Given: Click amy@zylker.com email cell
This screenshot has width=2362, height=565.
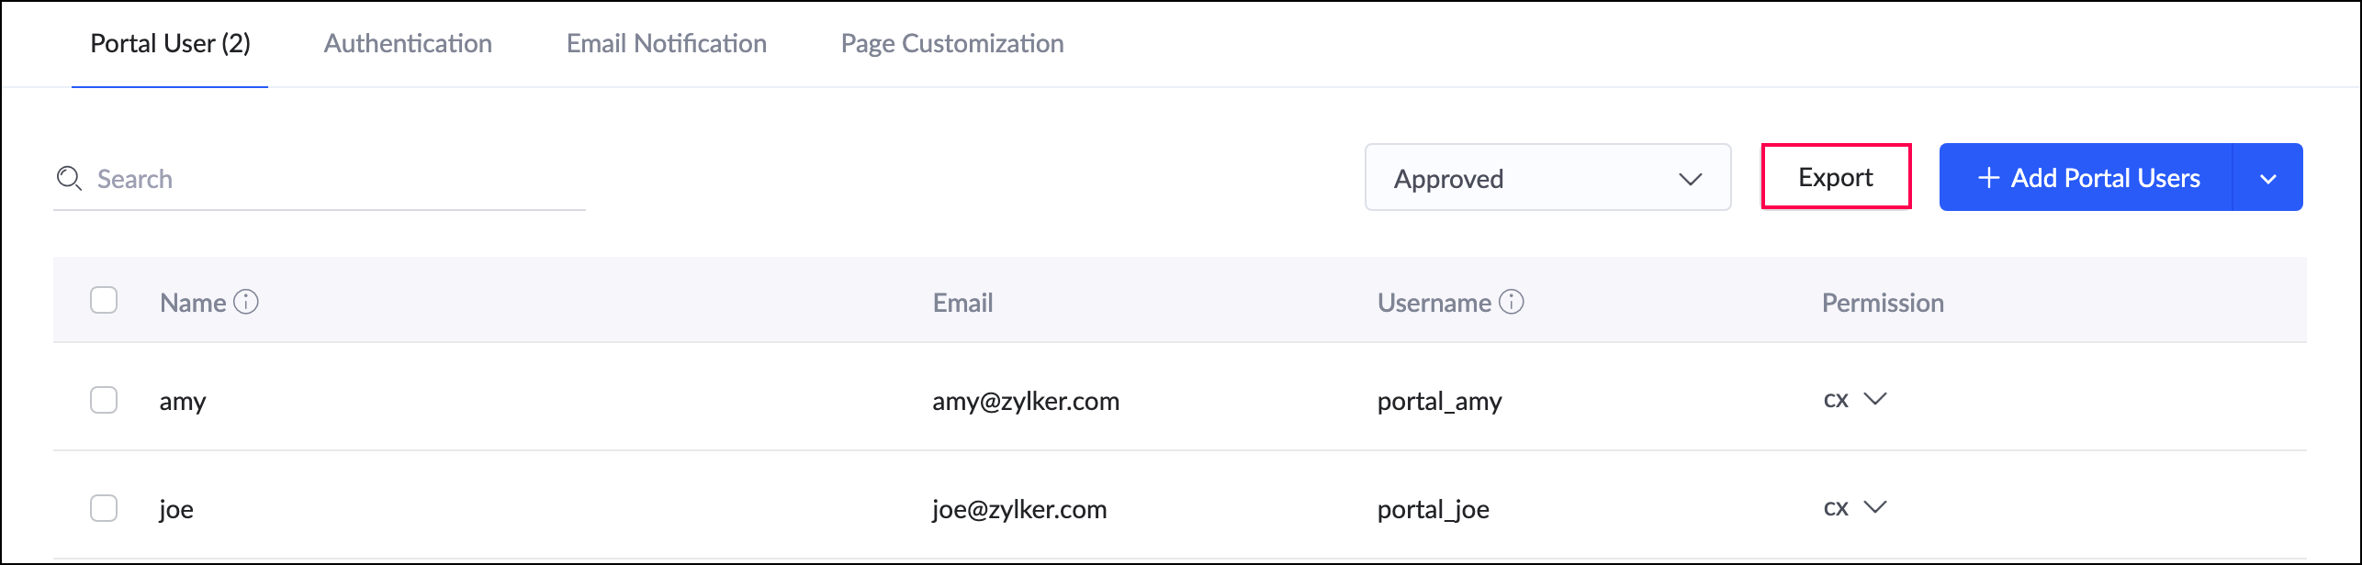Looking at the screenshot, I should [x=1026, y=401].
